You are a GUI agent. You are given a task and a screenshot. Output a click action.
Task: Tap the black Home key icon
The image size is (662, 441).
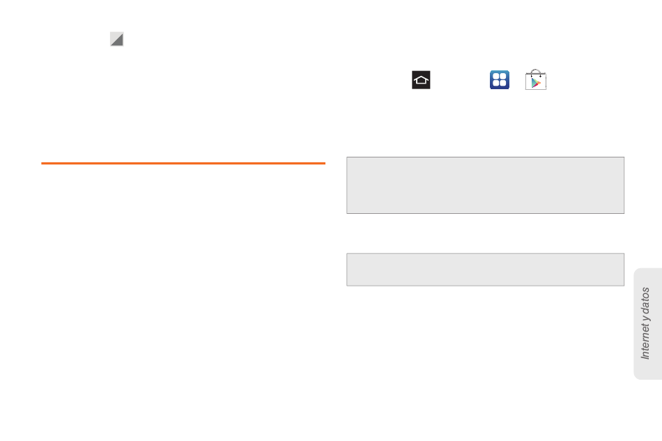(421, 79)
